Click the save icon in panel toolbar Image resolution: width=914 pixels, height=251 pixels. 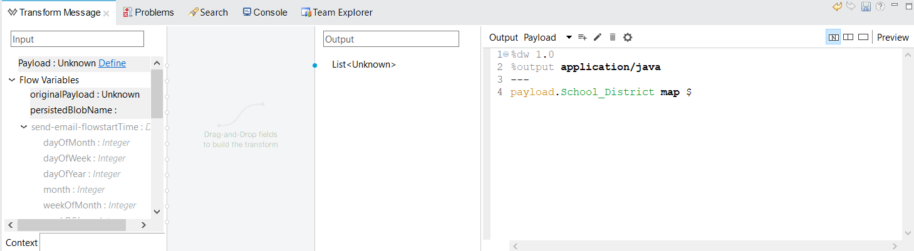866,7
